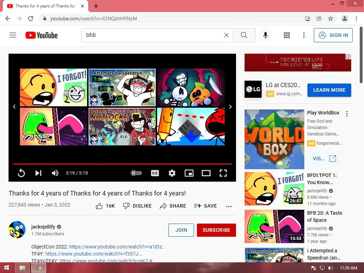Select the Thanks for 4 years tab
The width and height of the screenshot is (364, 273).
pyautogui.click(x=45, y=6)
